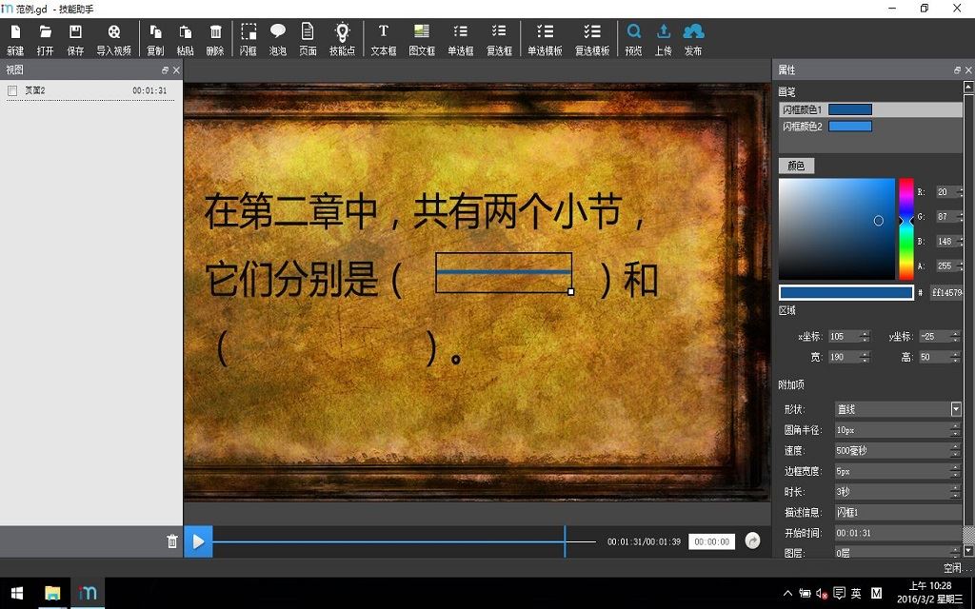The image size is (975, 609).
Task: Click the A alpha field showing 255
Action: point(946,266)
